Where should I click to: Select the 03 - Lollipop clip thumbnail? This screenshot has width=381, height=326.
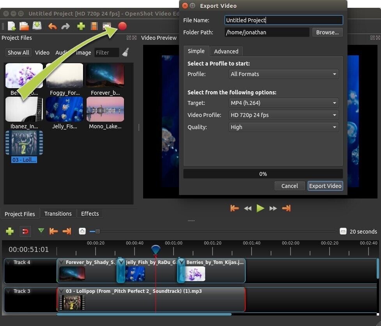(24, 144)
